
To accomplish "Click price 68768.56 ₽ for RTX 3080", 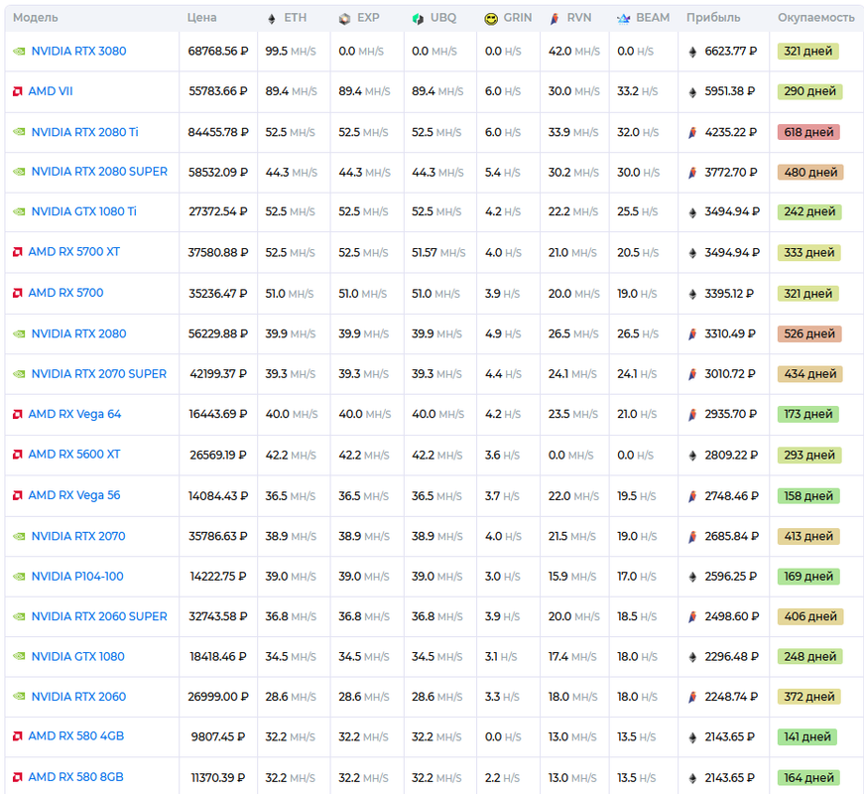I will (x=218, y=52).
